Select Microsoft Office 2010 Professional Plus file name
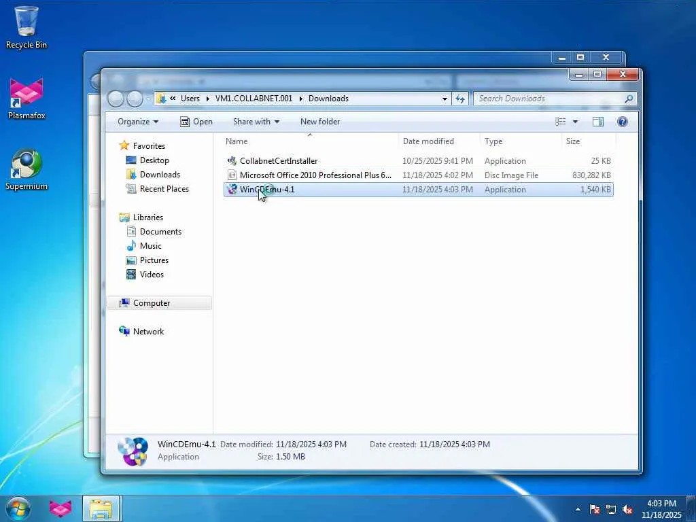The image size is (696, 522). point(315,175)
